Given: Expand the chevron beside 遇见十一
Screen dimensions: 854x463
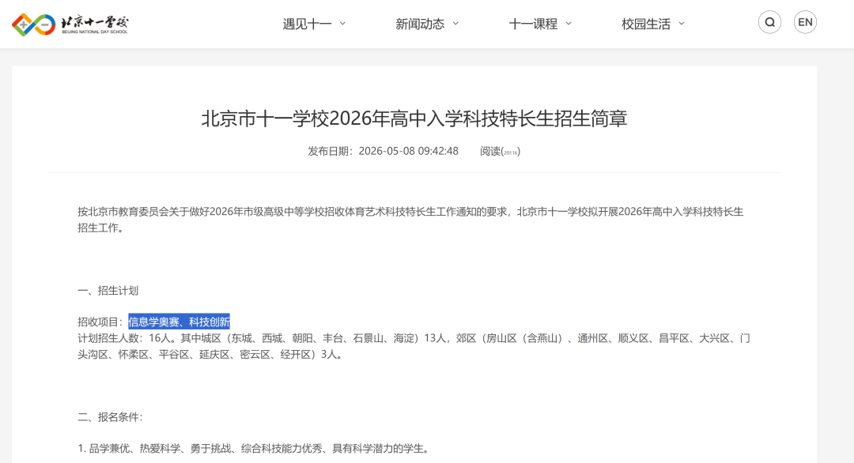Looking at the screenshot, I should (342, 24).
